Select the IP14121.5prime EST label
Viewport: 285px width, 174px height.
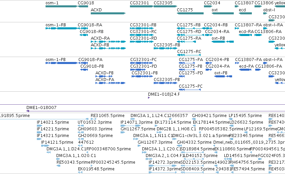point(57,142)
